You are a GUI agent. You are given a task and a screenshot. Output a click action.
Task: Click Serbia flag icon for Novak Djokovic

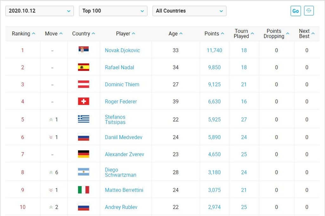pyautogui.click(x=83, y=50)
